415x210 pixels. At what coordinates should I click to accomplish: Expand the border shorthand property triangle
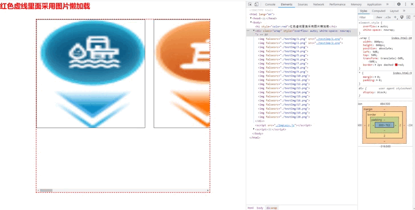click(375, 65)
